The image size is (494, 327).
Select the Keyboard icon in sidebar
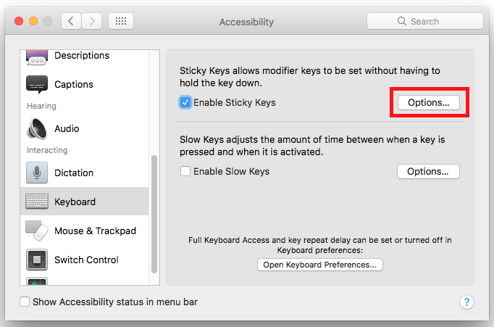(x=37, y=202)
